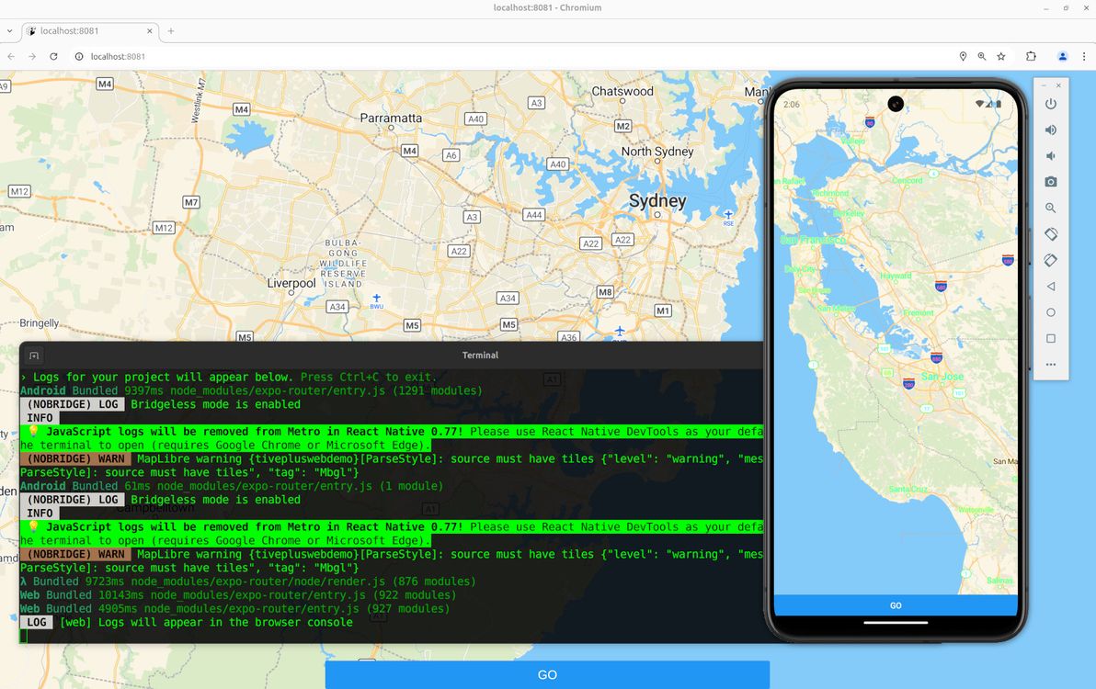Minimize the emulator toolbar panel
This screenshot has width=1096, height=689.
coord(1044,85)
